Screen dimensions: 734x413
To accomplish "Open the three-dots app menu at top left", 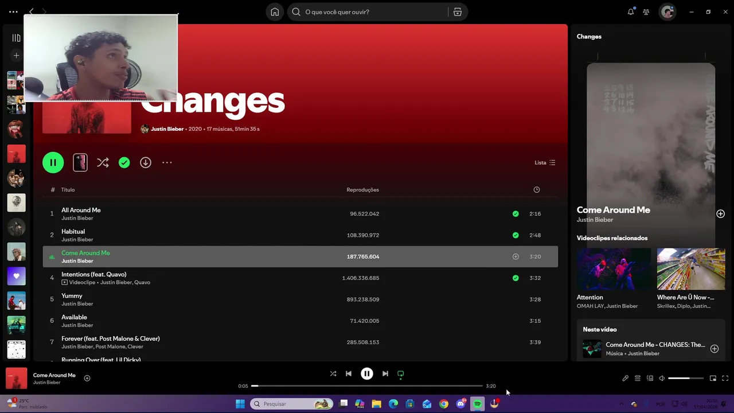I will click(x=13, y=11).
